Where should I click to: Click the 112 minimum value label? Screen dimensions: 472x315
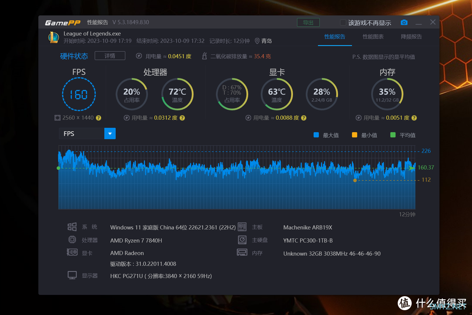pyautogui.click(x=426, y=180)
